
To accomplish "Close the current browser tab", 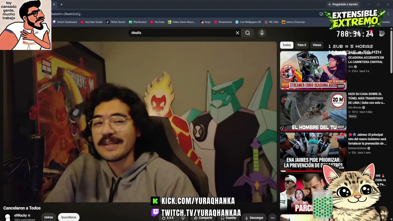I will click(54, 4).
